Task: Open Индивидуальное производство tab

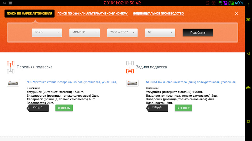Action: (x=158, y=14)
